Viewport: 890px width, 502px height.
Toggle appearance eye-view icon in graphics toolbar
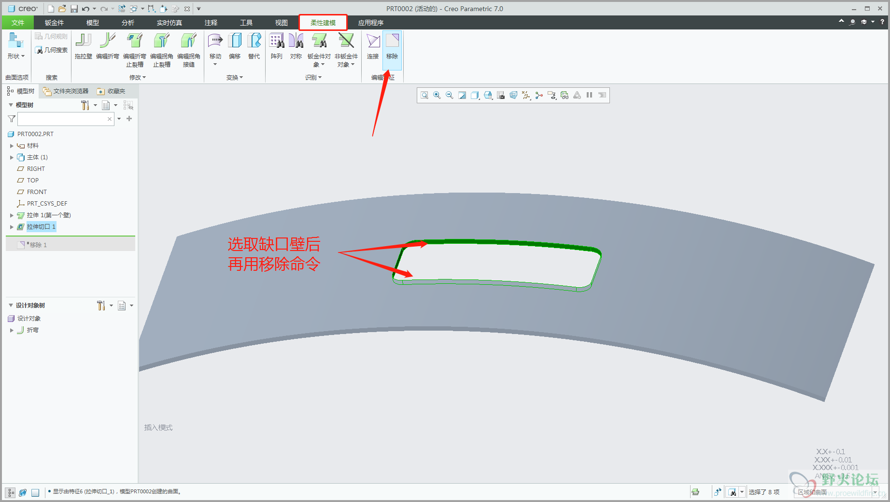(x=564, y=96)
